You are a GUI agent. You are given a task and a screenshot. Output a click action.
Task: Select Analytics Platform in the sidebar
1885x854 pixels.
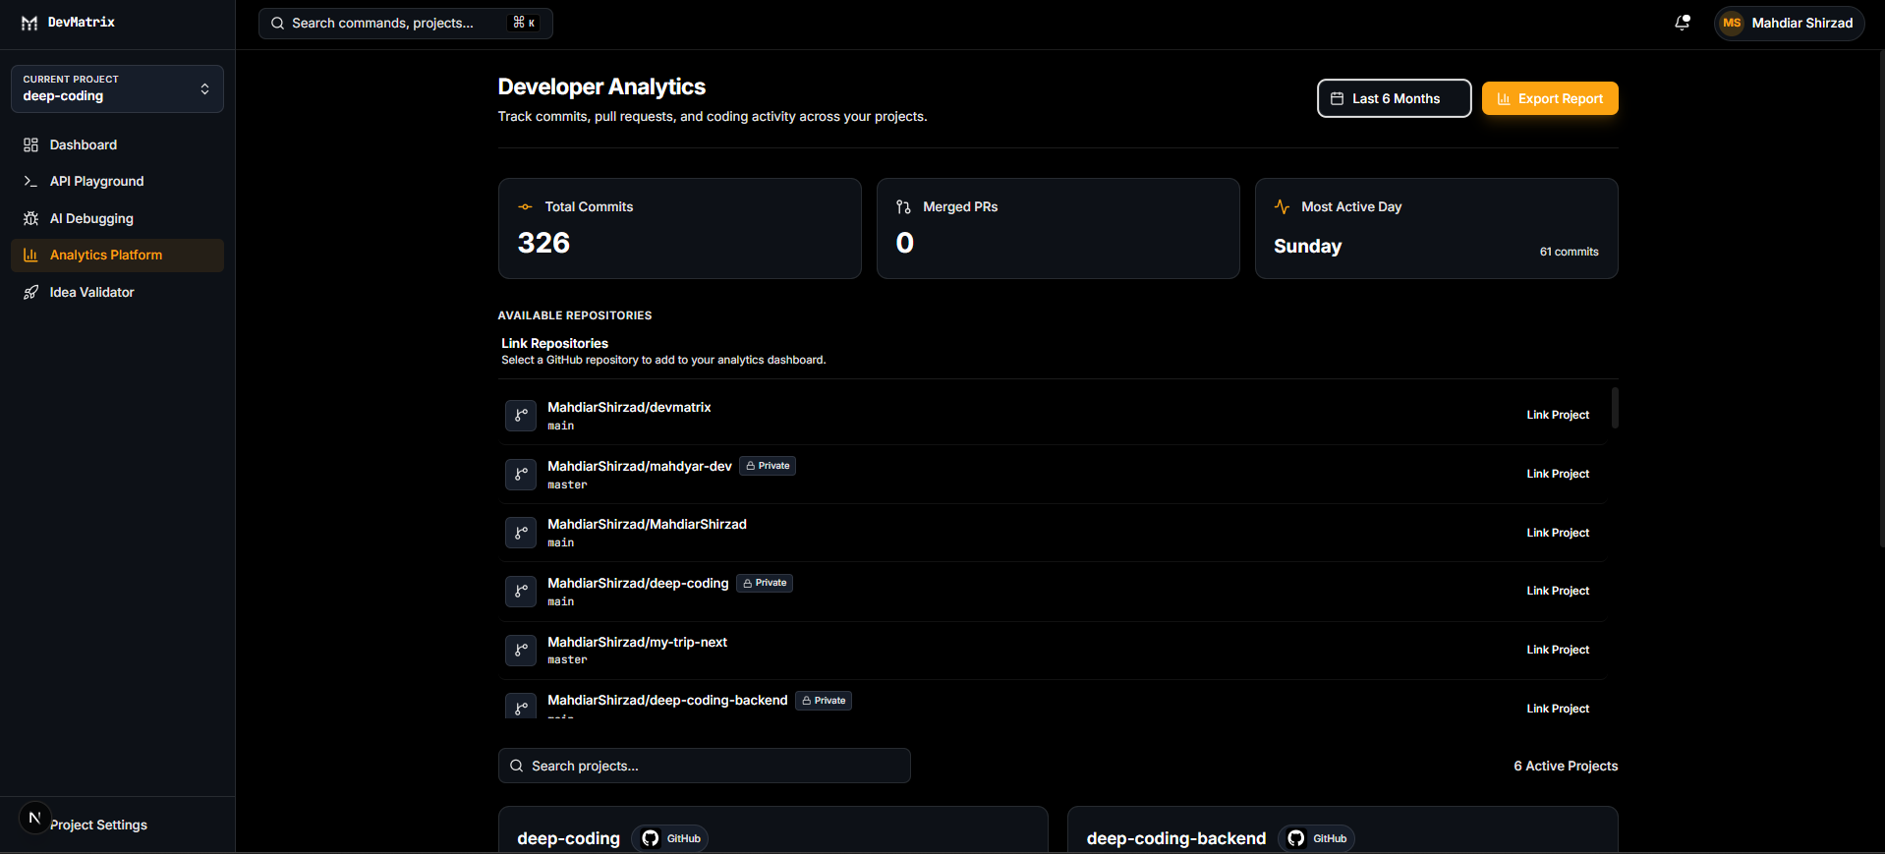117,256
